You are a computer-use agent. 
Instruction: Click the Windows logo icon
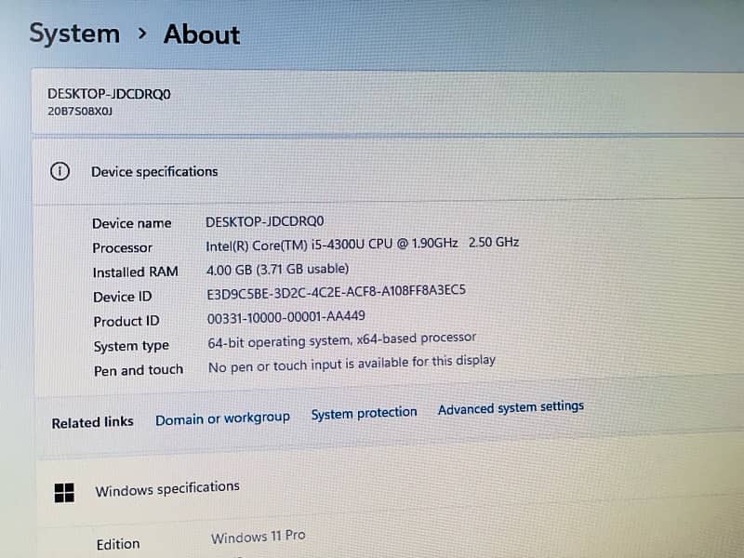coord(64,493)
